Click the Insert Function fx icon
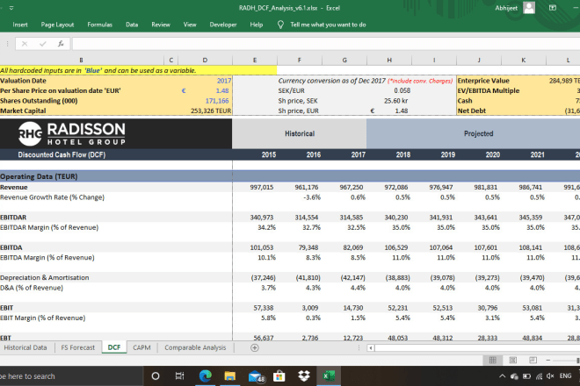The height and width of the screenshot is (386, 580). [x=61, y=44]
